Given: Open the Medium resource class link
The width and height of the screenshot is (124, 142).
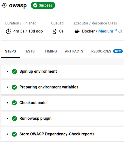Looking at the screenshot, I should tap(106, 31).
